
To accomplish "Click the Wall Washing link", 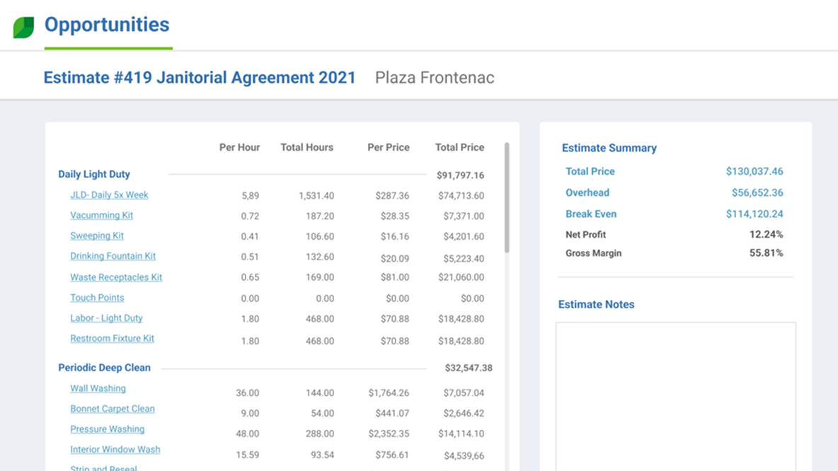I will (x=98, y=388).
